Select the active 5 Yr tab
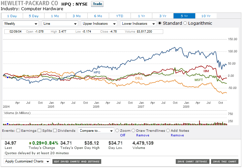 (184, 16)
